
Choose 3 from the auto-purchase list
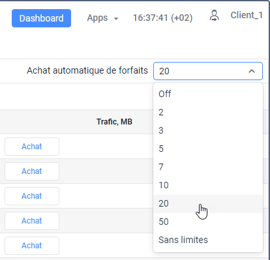coord(208,130)
